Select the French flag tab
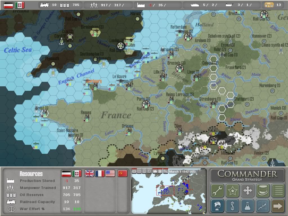Viewport: 288px width, 216px height. 100,173
